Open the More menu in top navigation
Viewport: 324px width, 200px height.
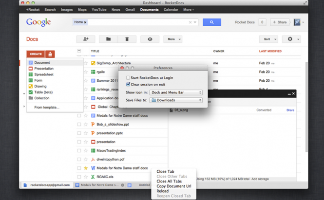(189, 10)
